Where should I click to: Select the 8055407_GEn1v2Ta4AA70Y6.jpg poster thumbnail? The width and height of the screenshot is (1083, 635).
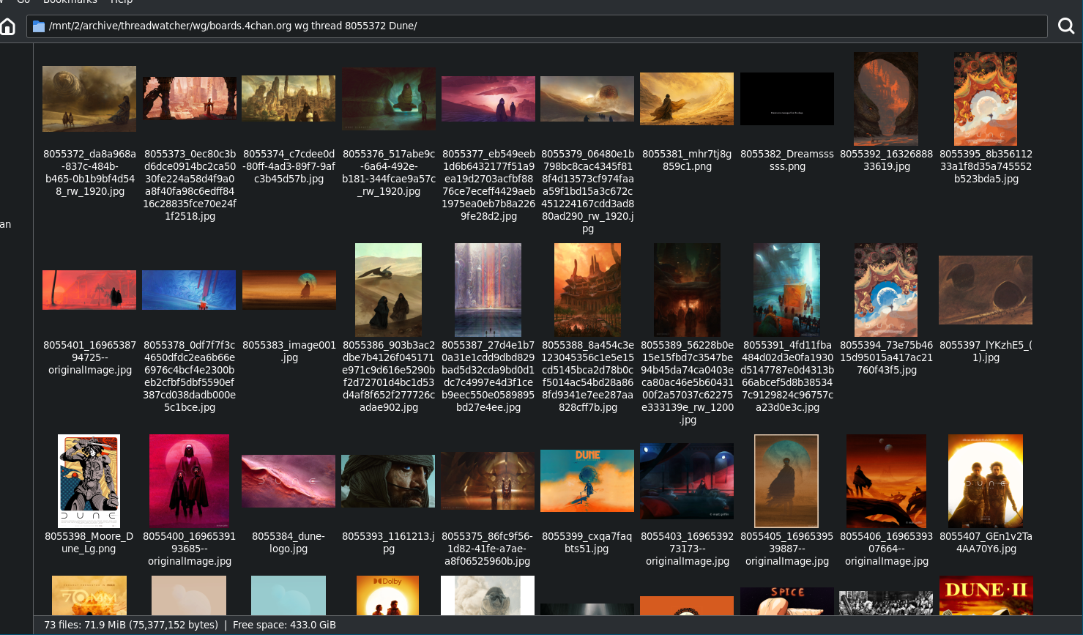[x=986, y=480]
